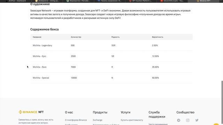Click the quantity value 10000

pyautogui.click(x=74, y=78)
